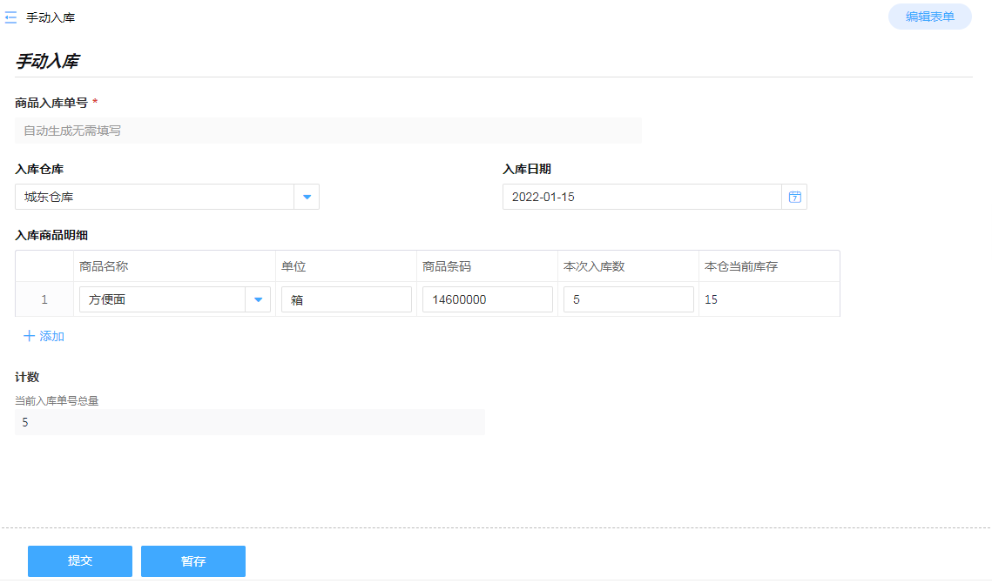The width and height of the screenshot is (992, 584).
Task: Save draft with 暂存 button
Action: pyautogui.click(x=193, y=561)
